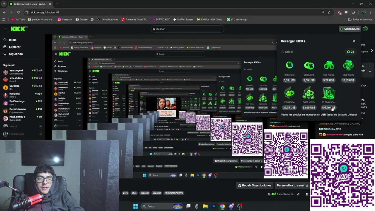Click the Obtén KICKs button
The width and height of the screenshot is (375, 211).
click(x=350, y=29)
